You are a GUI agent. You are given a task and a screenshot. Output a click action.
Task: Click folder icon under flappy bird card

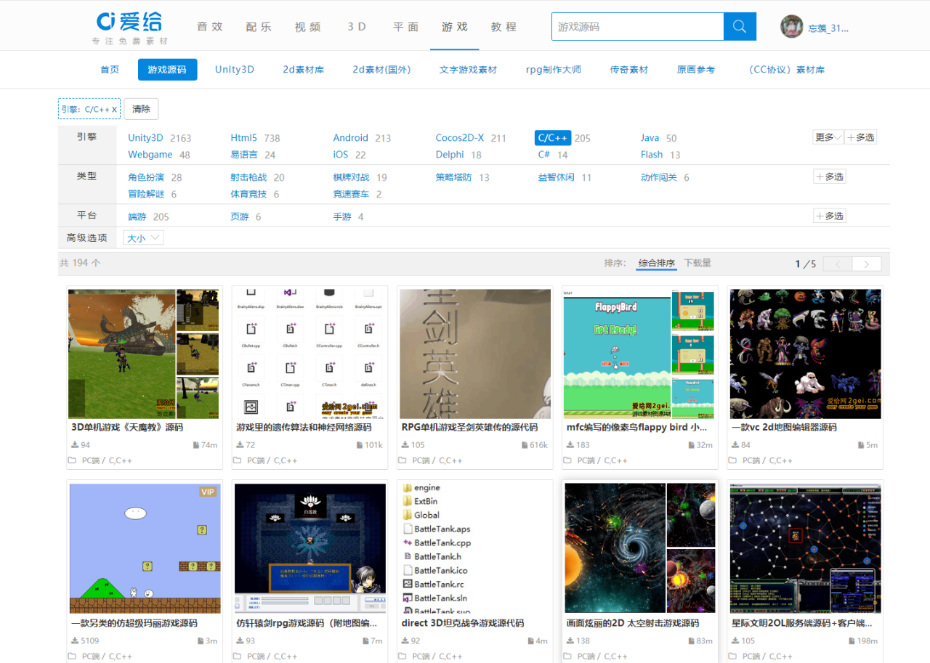click(568, 460)
